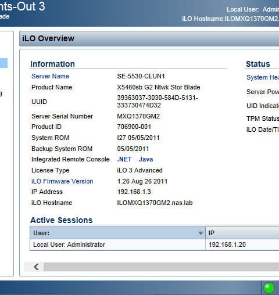Click the scroll left arrow of horizontal scrollbar
The image size is (279, 295).
(37, 267)
